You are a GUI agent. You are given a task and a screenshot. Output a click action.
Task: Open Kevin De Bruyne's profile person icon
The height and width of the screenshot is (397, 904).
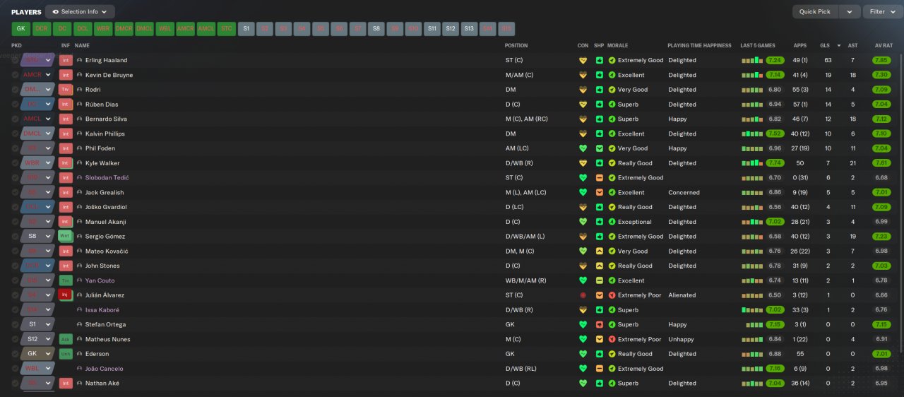80,75
